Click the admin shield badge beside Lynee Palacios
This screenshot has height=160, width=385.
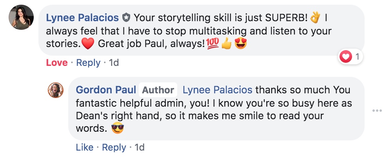126,18
